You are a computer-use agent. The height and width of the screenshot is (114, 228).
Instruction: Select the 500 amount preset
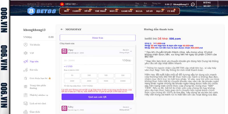[123, 75]
